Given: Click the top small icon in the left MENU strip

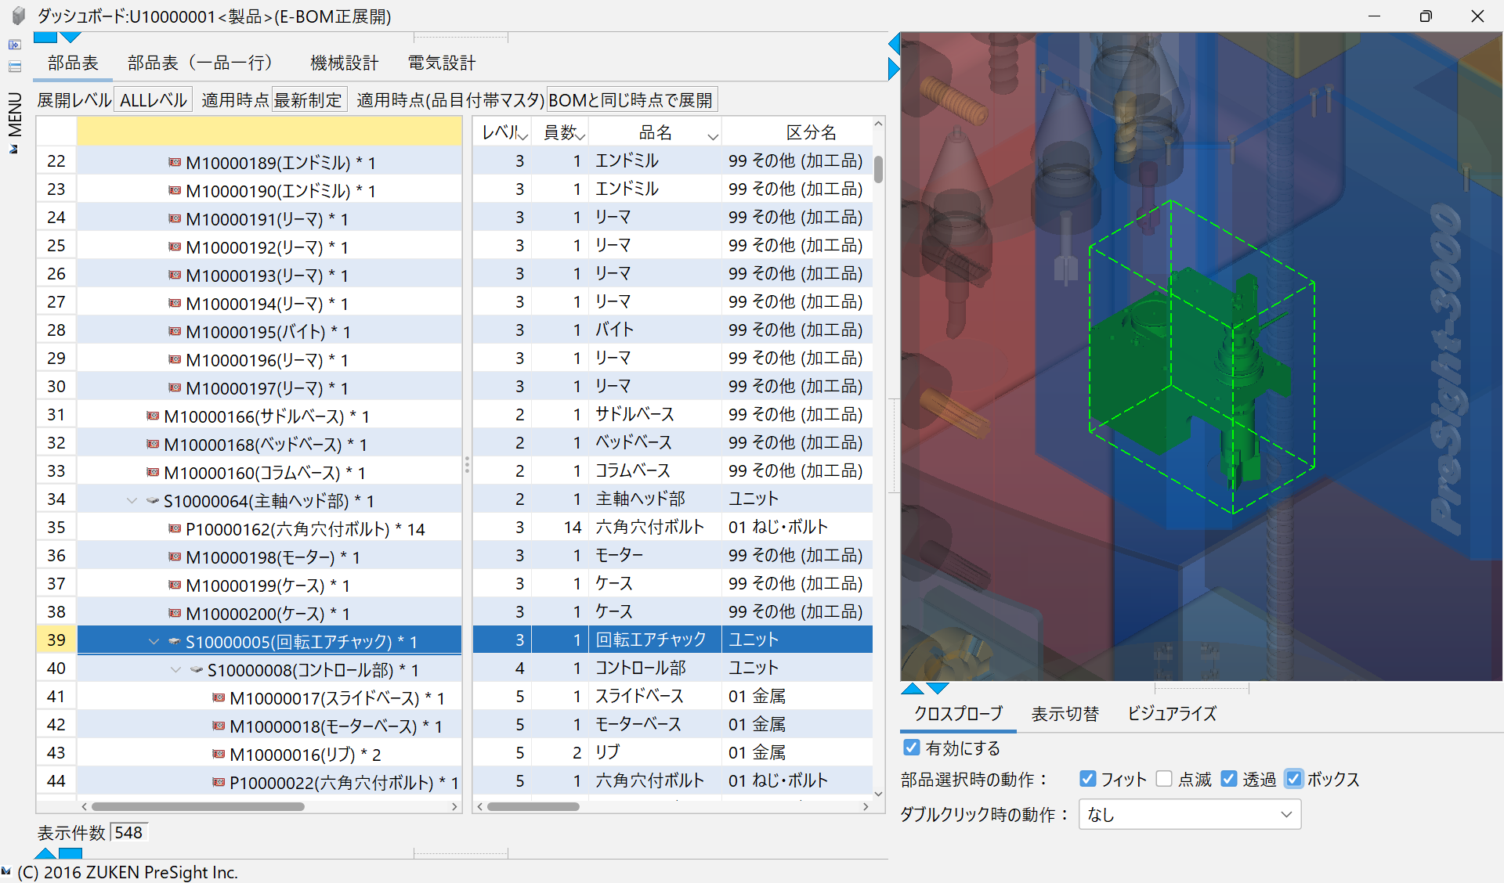Looking at the screenshot, I should click(14, 45).
